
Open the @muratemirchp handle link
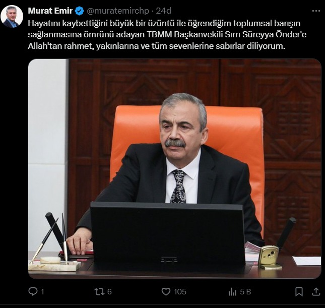click(118, 11)
